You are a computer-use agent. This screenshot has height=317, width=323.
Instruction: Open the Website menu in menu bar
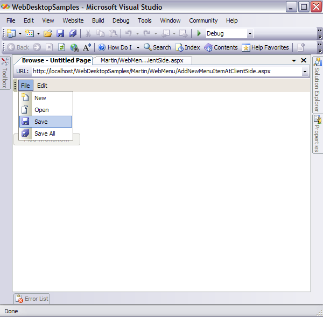(x=73, y=20)
